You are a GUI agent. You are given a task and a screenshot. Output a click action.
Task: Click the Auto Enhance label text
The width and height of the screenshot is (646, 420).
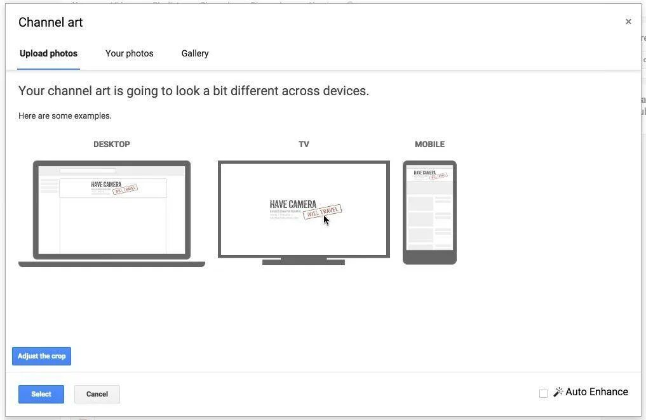596,392
